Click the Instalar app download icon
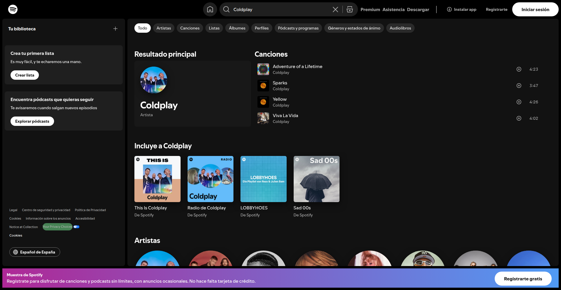Viewport: 561px width, 290px height. (x=449, y=9)
